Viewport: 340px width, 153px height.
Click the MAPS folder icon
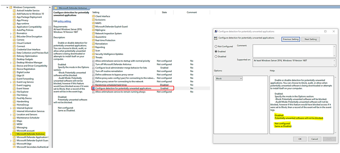coord(93,23)
